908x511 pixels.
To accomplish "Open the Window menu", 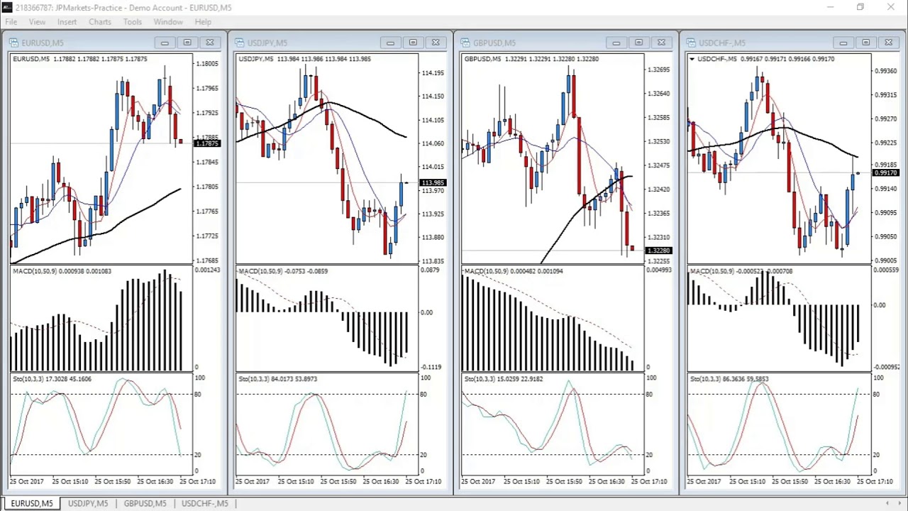I will pos(168,22).
